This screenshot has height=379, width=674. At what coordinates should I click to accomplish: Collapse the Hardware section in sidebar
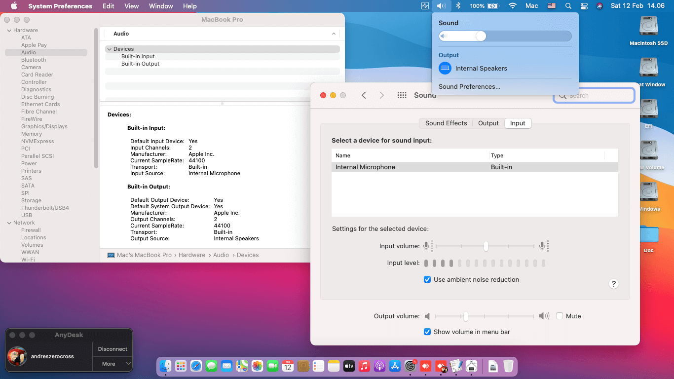point(9,31)
